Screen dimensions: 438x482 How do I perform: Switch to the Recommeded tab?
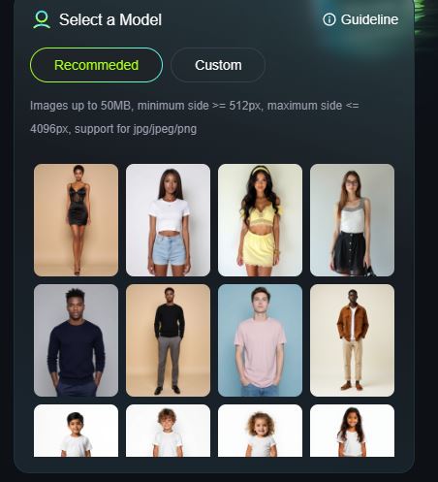96,65
